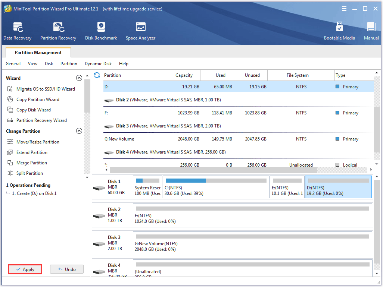Select Unallocated block on Disk 4

[x=253, y=268]
